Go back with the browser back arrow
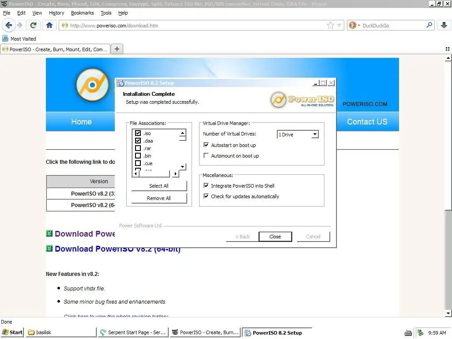The width and height of the screenshot is (452, 339). coord(8,25)
